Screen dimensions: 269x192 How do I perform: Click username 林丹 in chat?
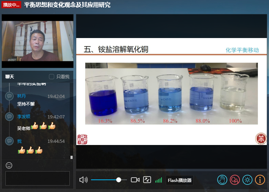(22, 96)
